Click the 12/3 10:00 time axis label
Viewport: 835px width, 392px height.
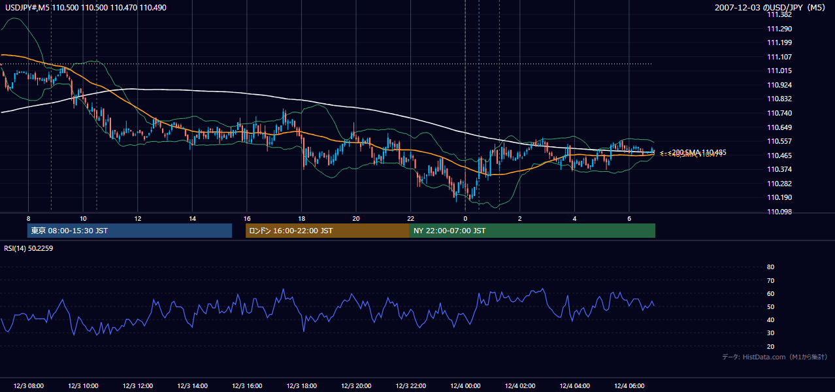82,385
